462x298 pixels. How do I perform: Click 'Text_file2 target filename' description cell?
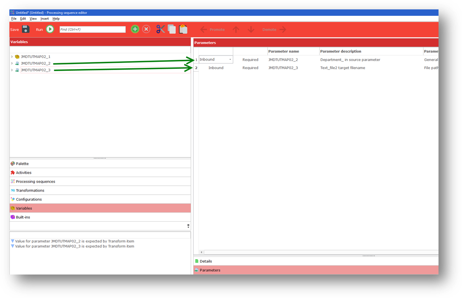(x=371, y=68)
